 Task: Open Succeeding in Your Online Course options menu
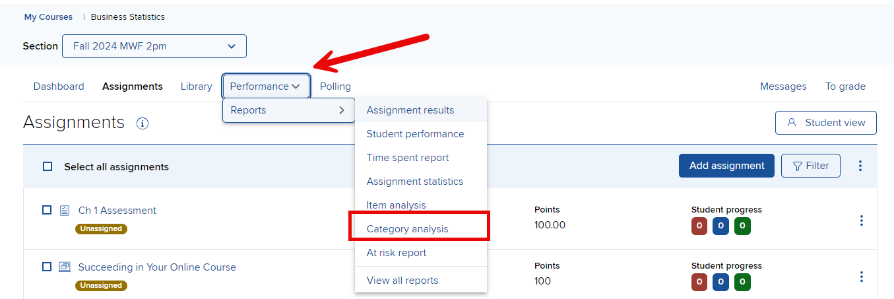tap(861, 277)
